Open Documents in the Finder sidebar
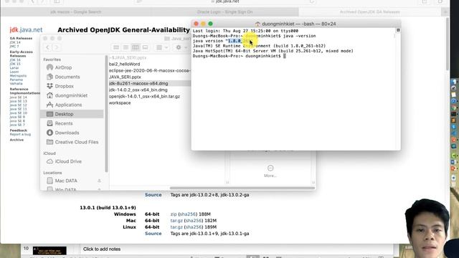This screenshot has height=258, width=459. pyautogui.click(x=67, y=77)
